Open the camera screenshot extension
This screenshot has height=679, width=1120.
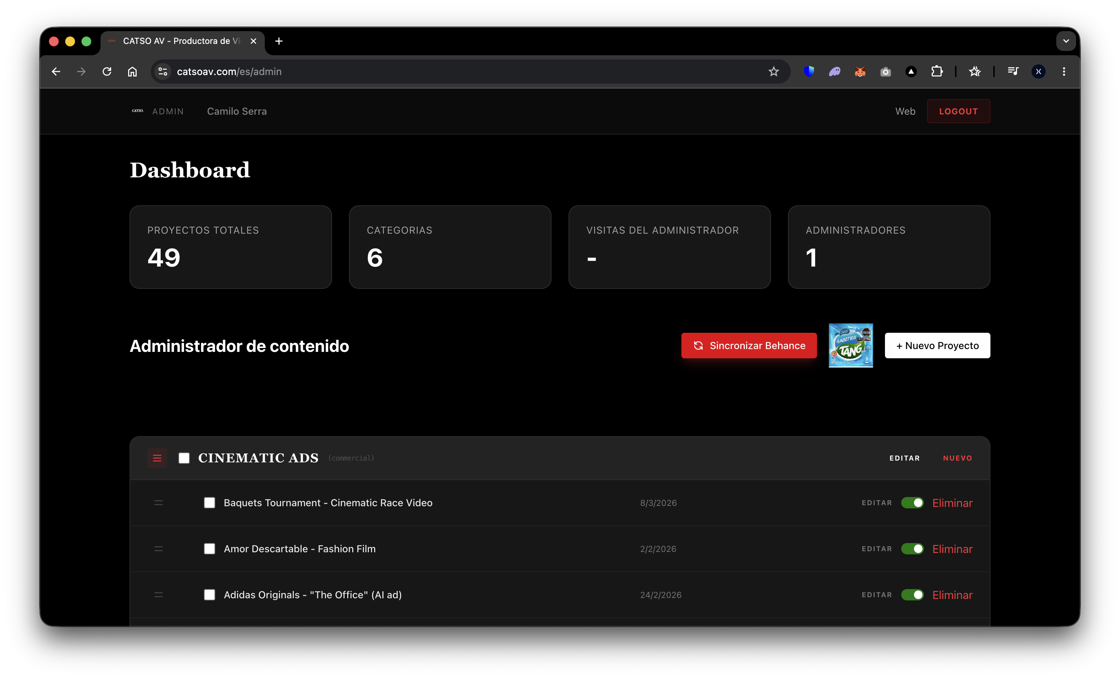click(x=885, y=72)
